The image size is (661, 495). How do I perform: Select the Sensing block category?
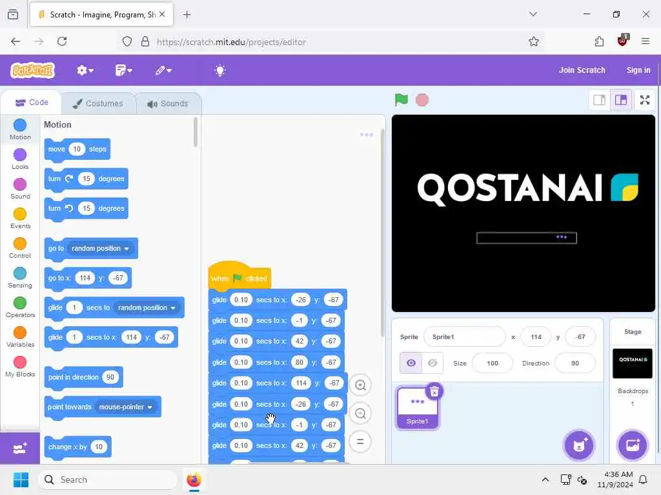[x=20, y=278]
